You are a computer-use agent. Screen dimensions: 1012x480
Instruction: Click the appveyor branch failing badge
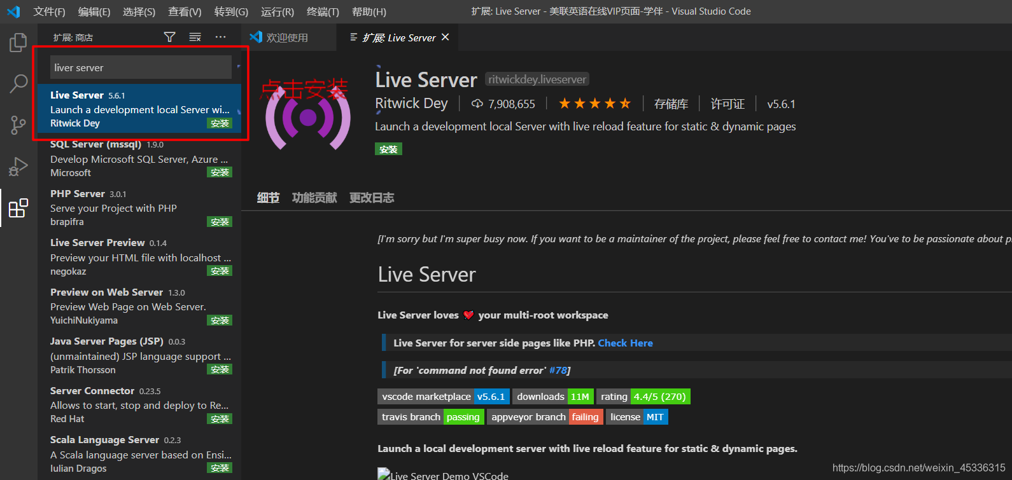(x=545, y=417)
